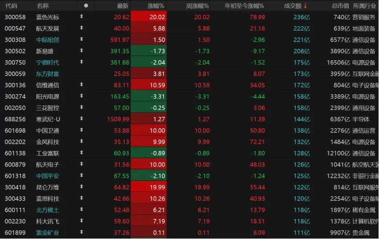Screen dimensions: 379x239
Task: Click the red sort arrow beside 成交额
Action: tap(305, 6)
